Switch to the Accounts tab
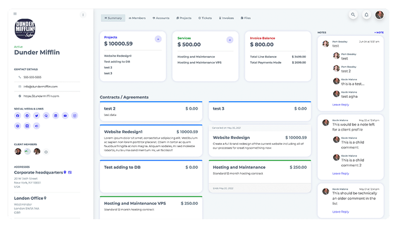397x225 pixels. [161, 18]
